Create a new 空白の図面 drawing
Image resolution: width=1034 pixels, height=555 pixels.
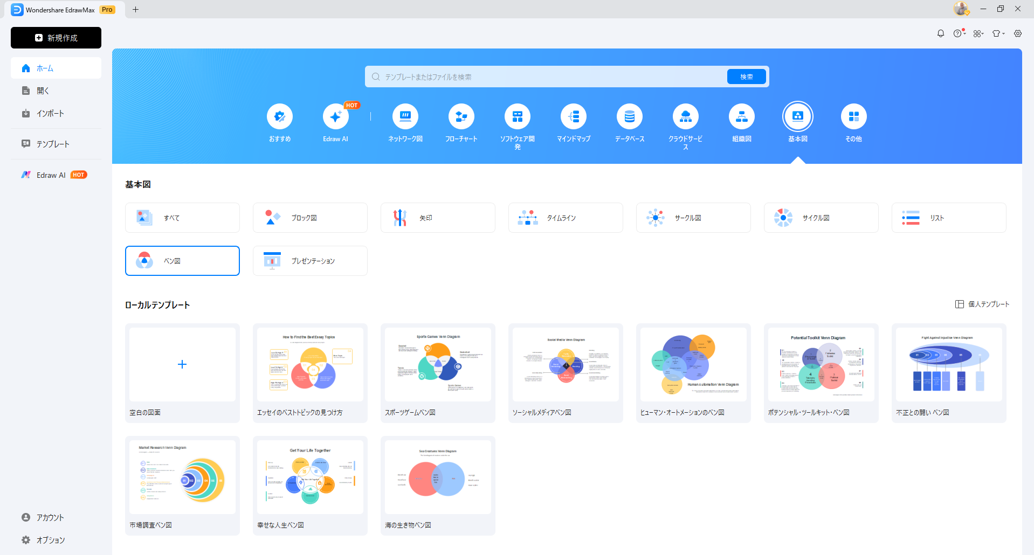(182, 364)
